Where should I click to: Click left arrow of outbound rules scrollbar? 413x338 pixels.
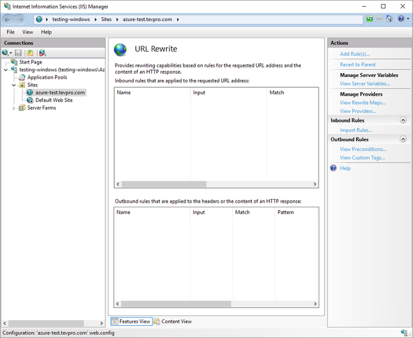[x=117, y=304]
